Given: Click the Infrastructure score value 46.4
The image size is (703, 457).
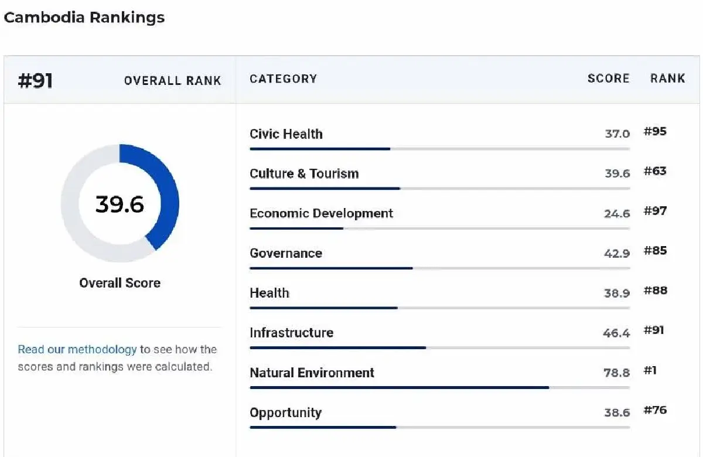Looking at the screenshot, I should click(x=616, y=333).
